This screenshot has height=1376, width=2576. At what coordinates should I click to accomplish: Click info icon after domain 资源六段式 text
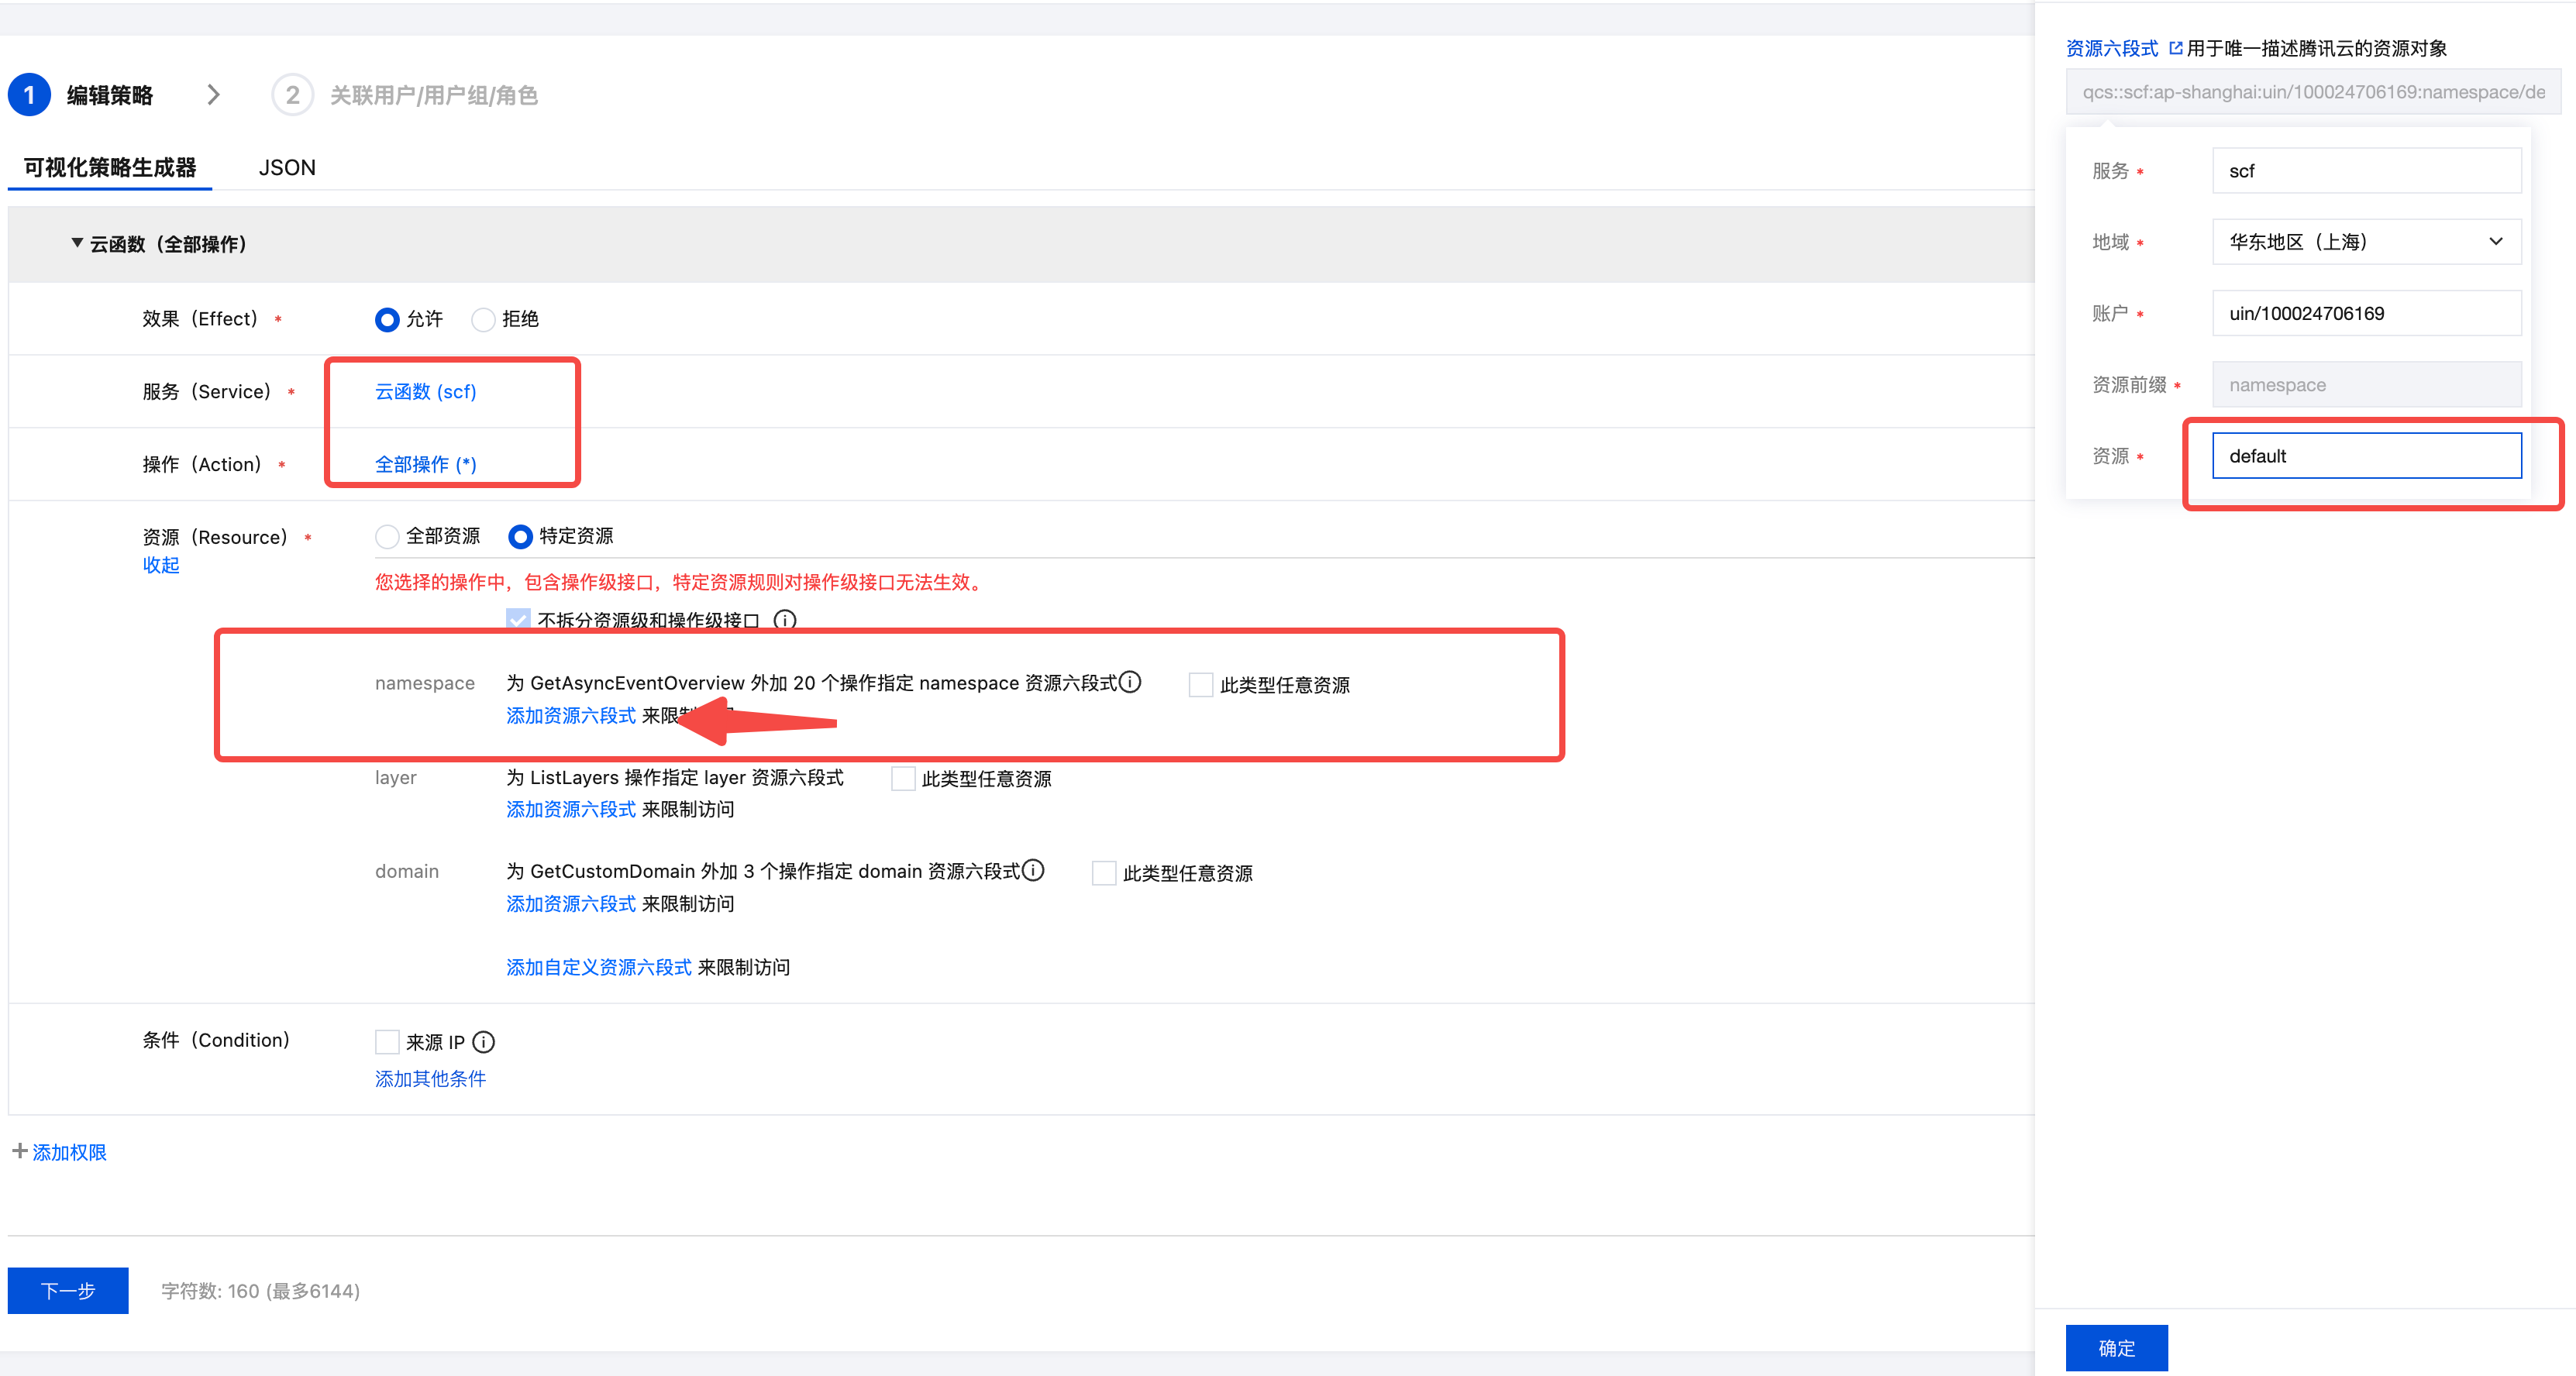[x=1034, y=870]
